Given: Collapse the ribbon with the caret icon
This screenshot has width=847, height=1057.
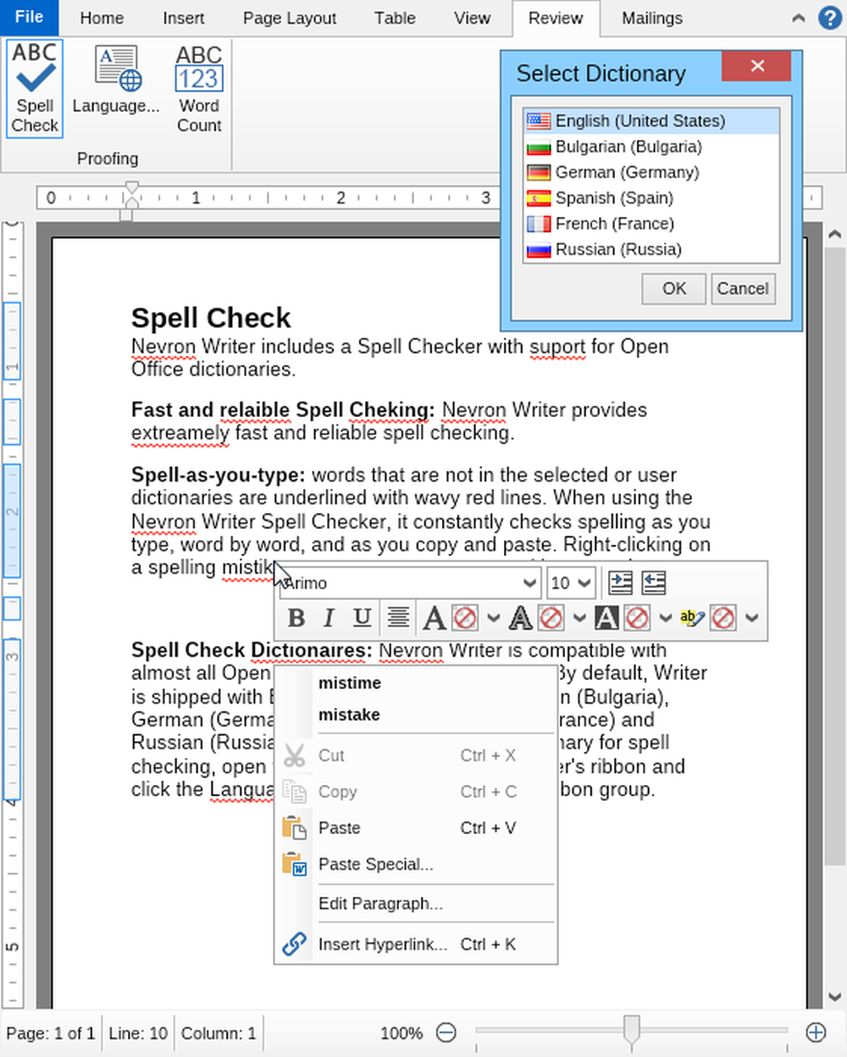Looking at the screenshot, I should pos(798,18).
